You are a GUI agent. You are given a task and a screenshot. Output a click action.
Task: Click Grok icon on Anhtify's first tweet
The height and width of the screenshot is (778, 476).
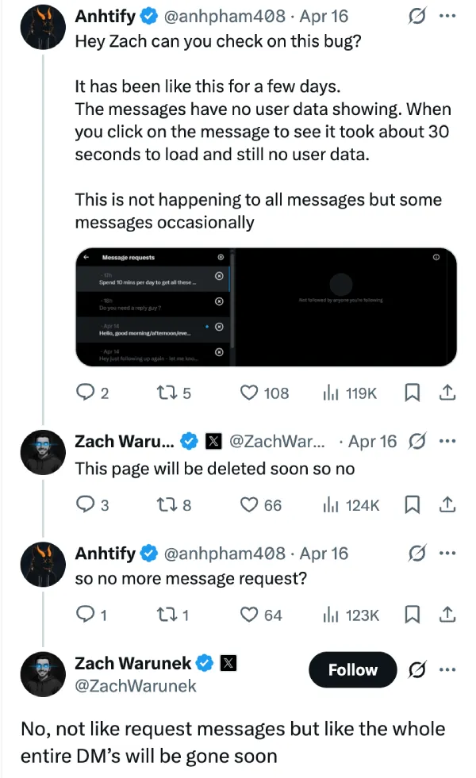[413, 15]
